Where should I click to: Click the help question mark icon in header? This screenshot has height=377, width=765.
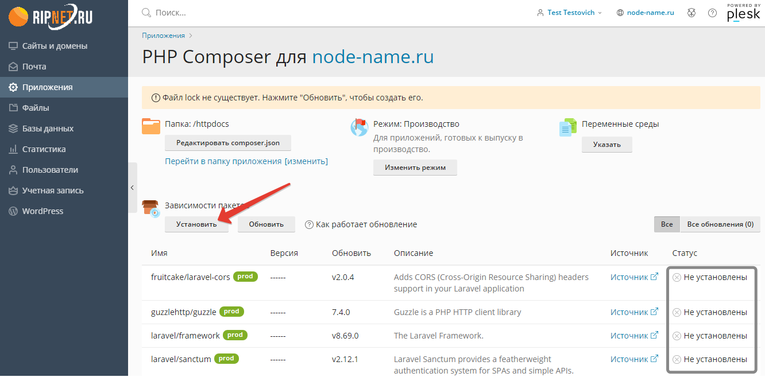pyautogui.click(x=712, y=13)
